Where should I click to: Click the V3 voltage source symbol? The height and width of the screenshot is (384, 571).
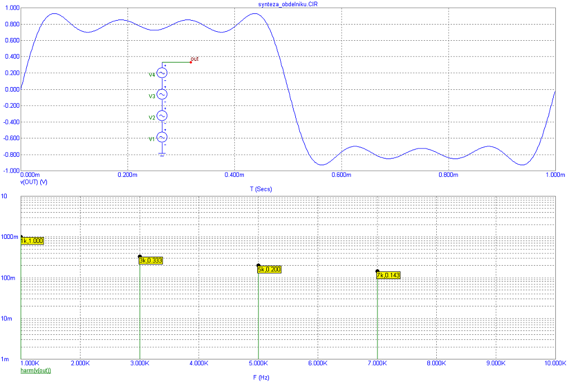(162, 94)
